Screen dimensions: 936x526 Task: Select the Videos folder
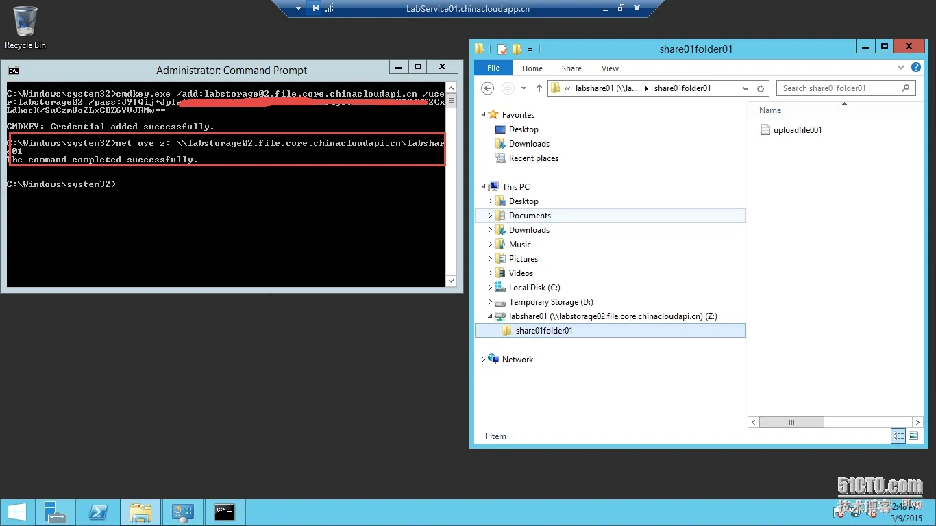521,273
